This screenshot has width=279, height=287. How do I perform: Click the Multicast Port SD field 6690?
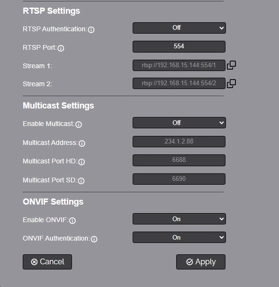pos(179,179)
